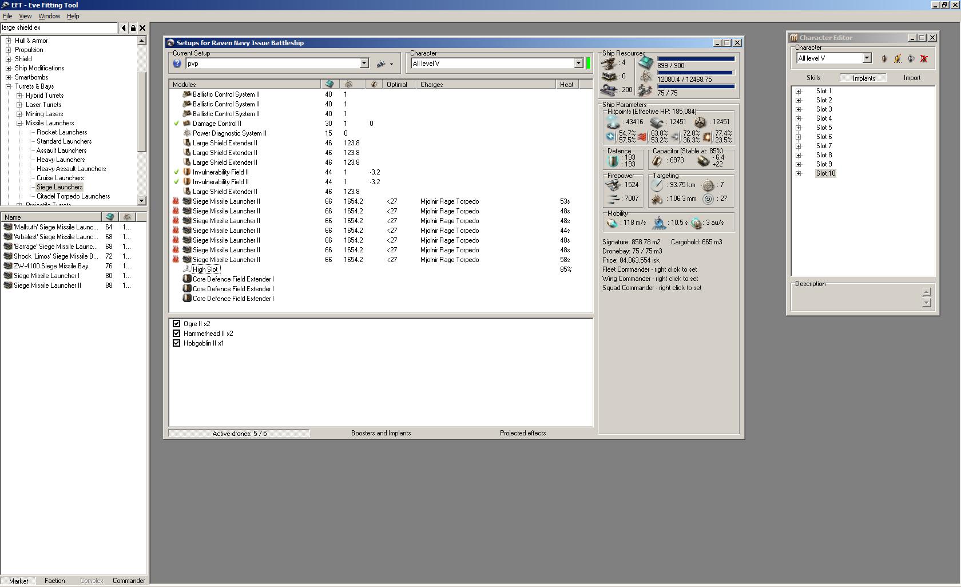Click the red delete character icon
The height and width of the screenshot is (587, 961).
(924, 58)
